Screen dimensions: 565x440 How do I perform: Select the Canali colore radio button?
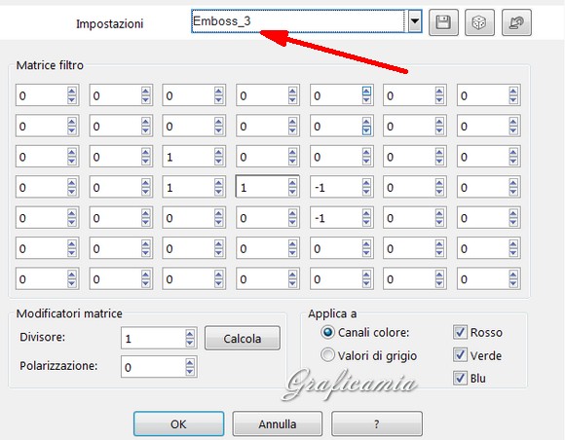(327, 332)
